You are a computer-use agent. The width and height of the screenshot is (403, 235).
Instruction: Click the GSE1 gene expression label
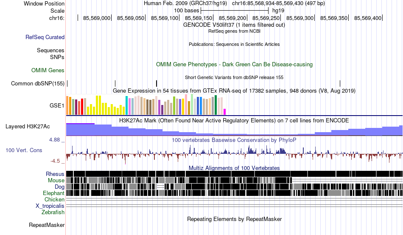tap(57, 105)
